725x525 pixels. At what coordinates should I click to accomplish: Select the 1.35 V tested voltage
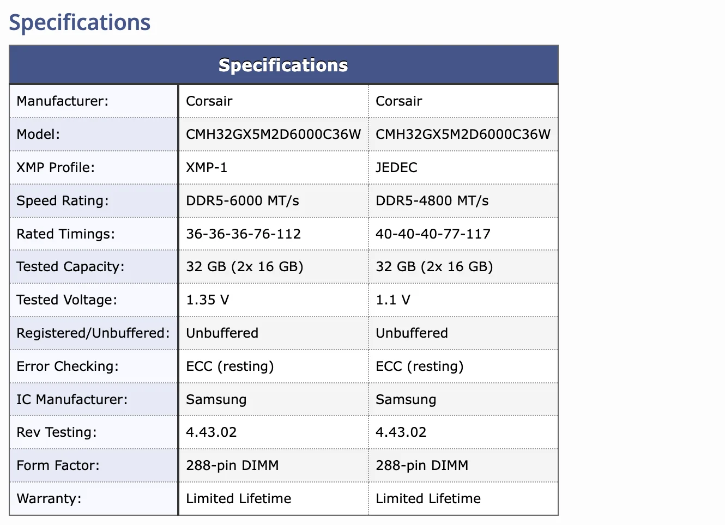pos(208,300)
